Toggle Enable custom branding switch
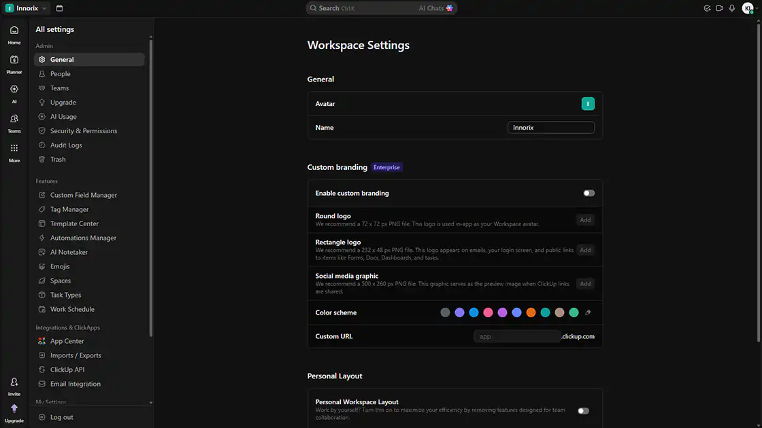Screen dimensions: 762x428 click(x=589, y=193)
